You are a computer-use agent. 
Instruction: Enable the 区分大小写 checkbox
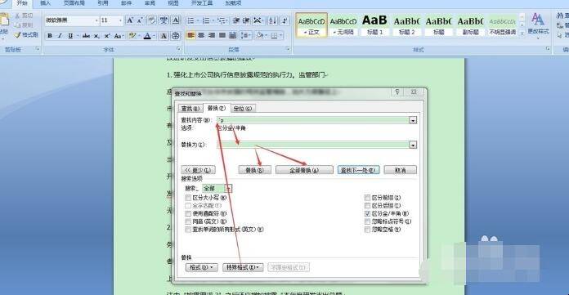[188, 198]
